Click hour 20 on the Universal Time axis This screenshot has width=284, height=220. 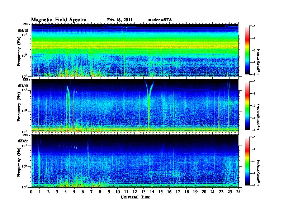coord(204,192)
